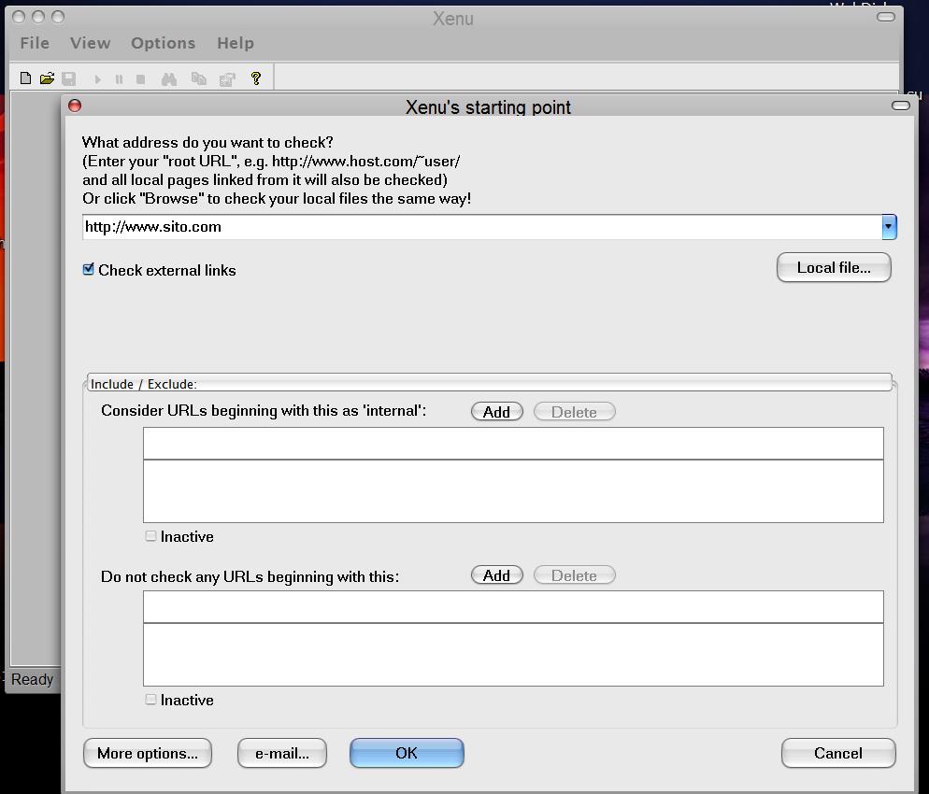The height and width of the screenshot is (794, 929).
Task: Click pill button on starting point dialog title bar
Action: [901, 106]
